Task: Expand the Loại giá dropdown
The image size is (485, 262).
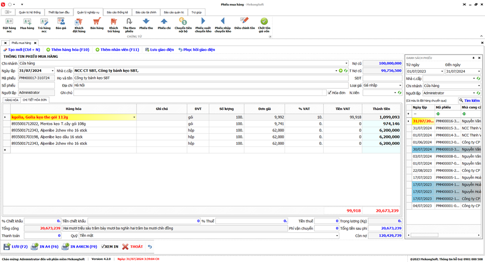Action: [x=400, y=85]
